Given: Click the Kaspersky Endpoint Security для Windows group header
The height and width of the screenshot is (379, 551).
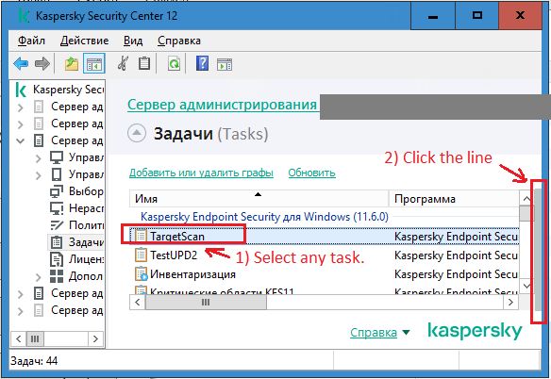Looking at the screenshot, I should [x=264, y=217].
